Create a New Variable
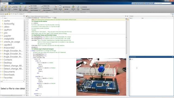The height and width of the screenshot is (98, 174). 33,6
